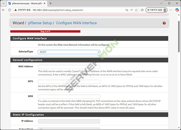The width and height of the screenshot is (181, 130).
Task: Select the pfSense.home.arpa browser tab
Action: (27, 3)
